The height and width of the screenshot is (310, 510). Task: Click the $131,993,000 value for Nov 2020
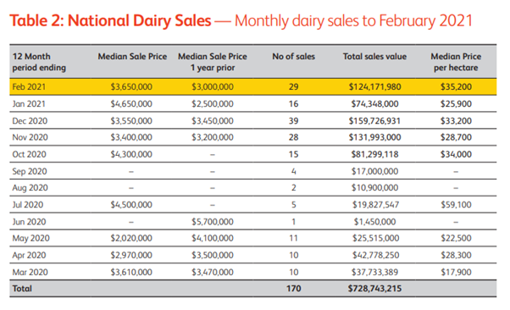click(374, 137)
